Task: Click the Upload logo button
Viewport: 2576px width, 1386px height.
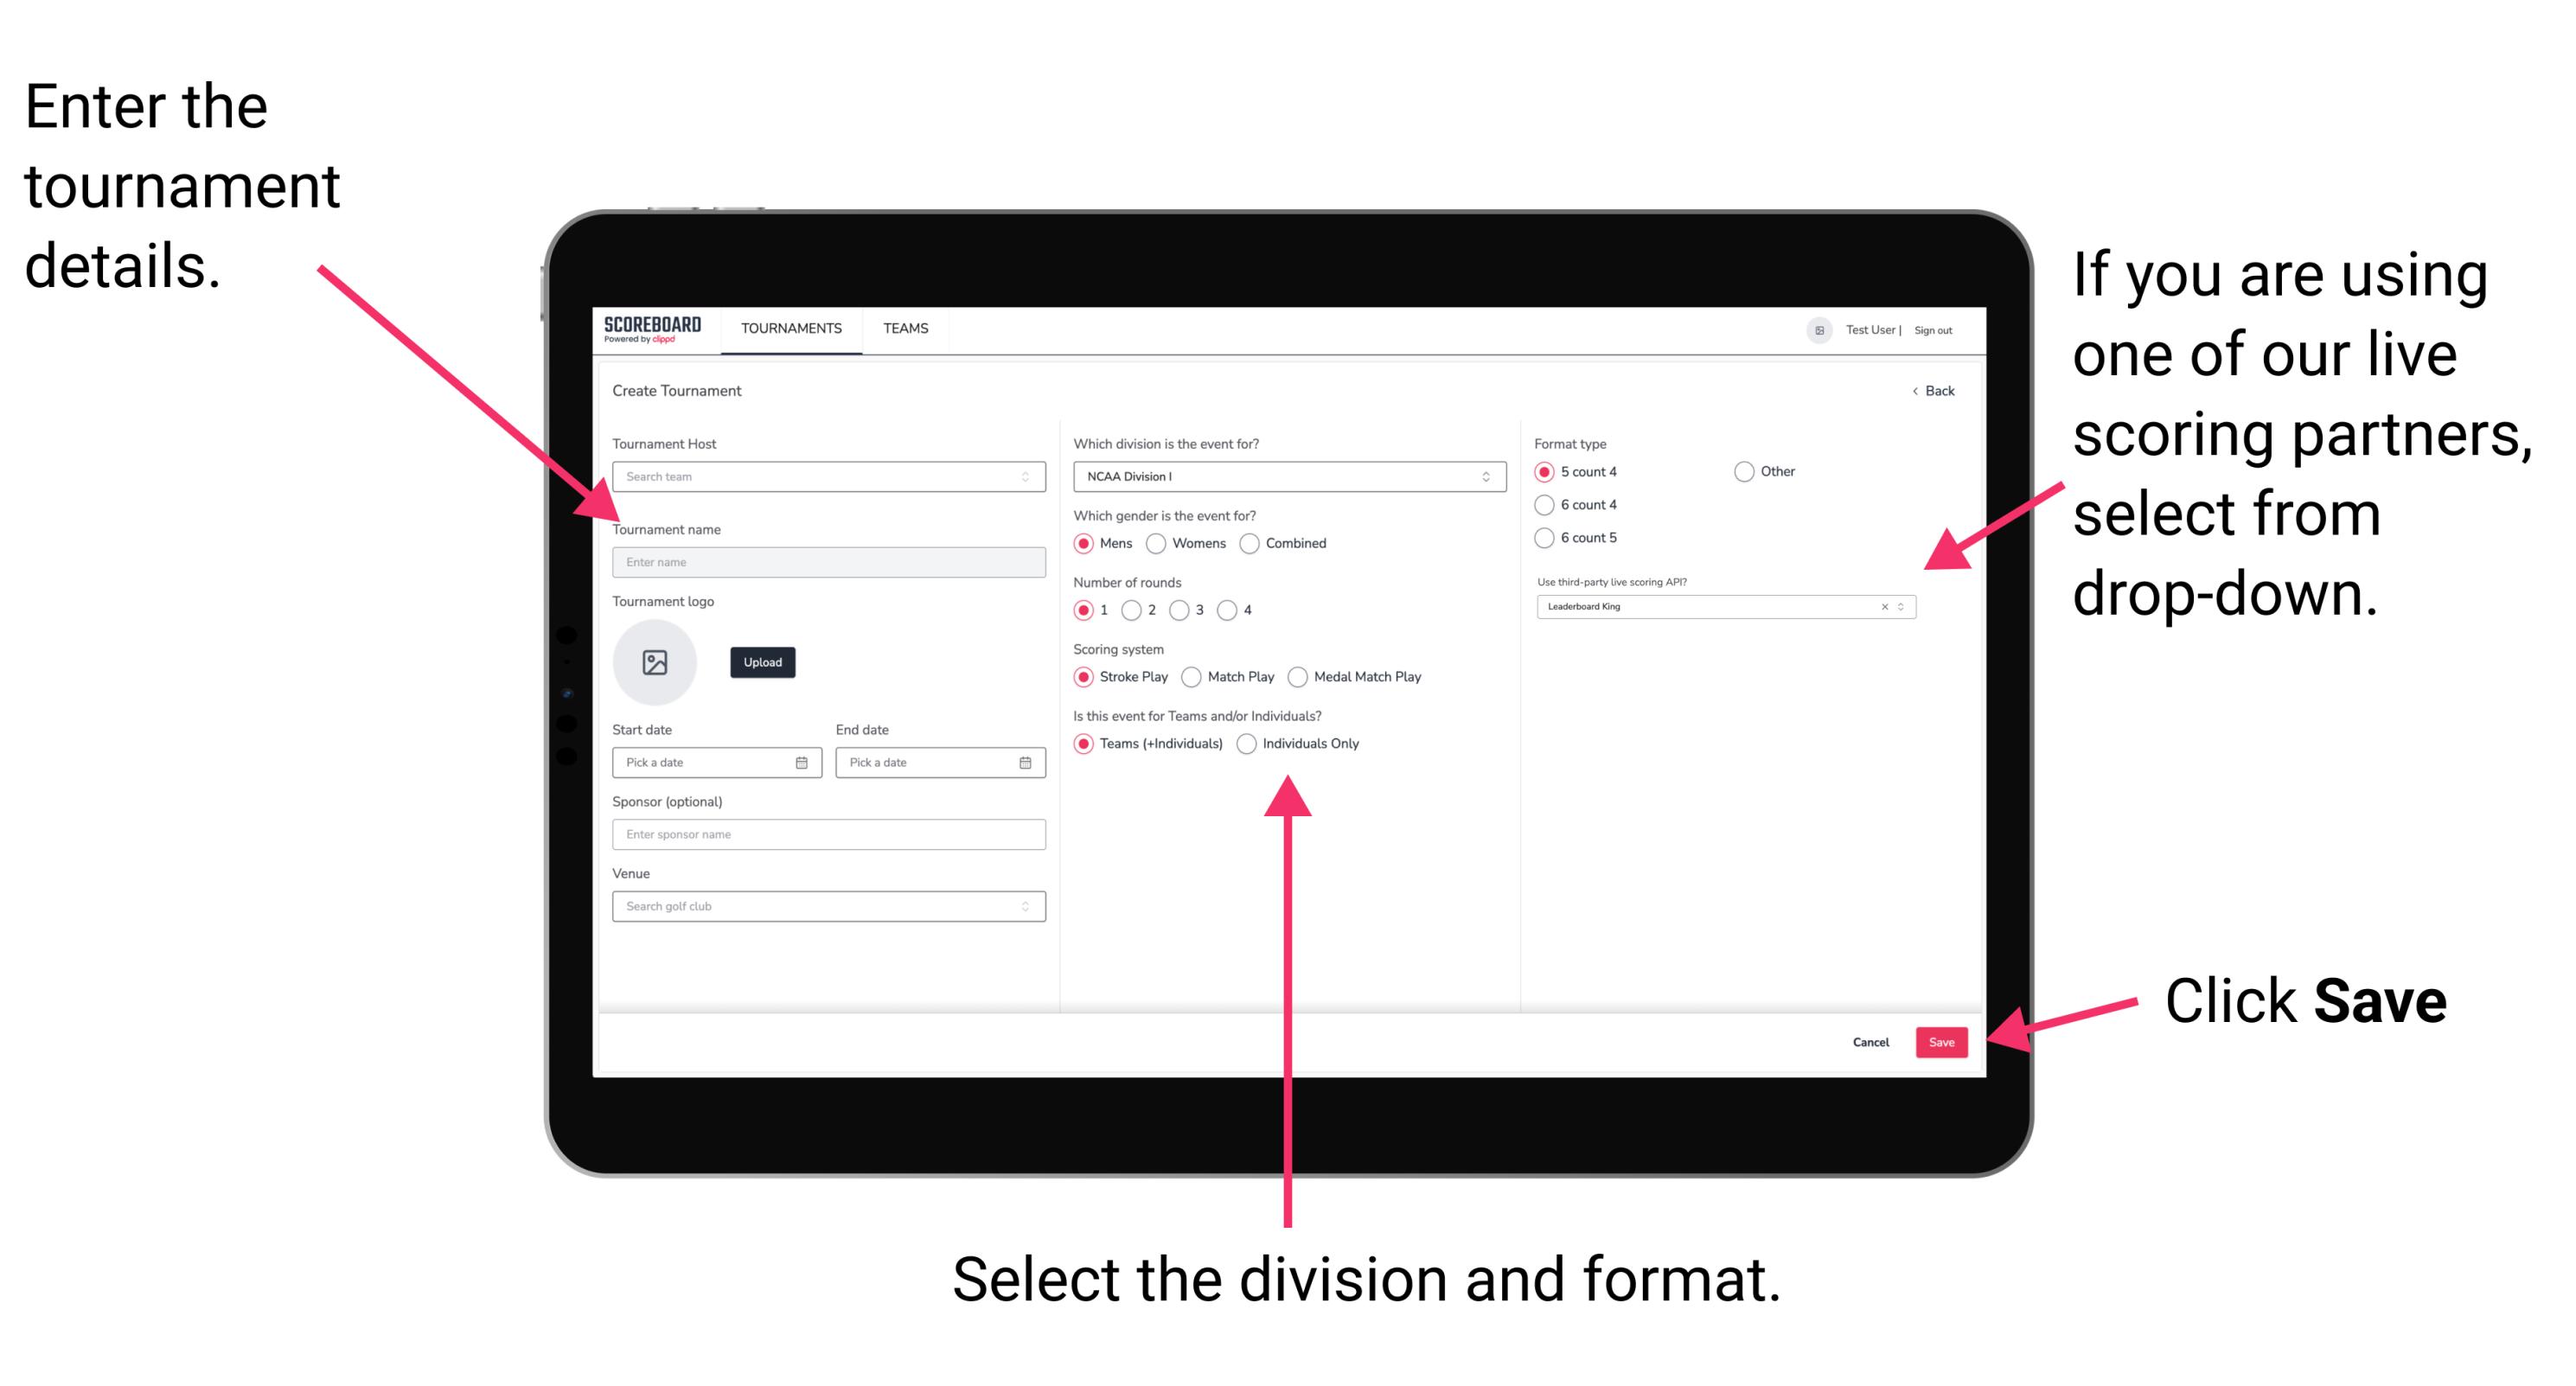Action: tap(764, 662)
